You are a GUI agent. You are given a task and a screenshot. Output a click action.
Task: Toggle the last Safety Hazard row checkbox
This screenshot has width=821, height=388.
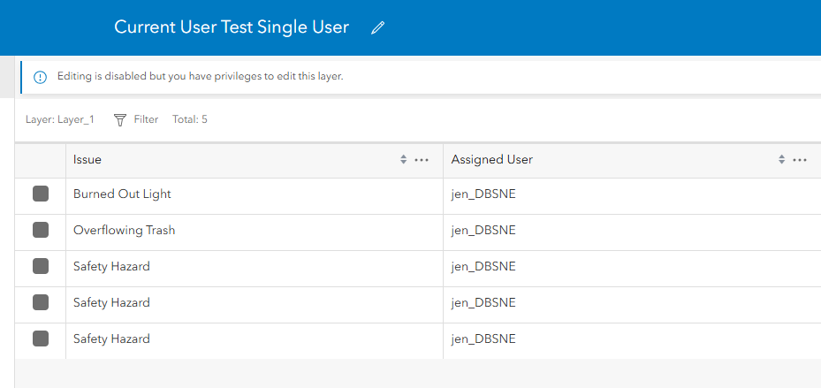pos(41,339)
